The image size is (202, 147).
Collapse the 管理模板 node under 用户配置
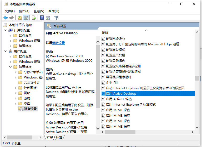(11, 67)
